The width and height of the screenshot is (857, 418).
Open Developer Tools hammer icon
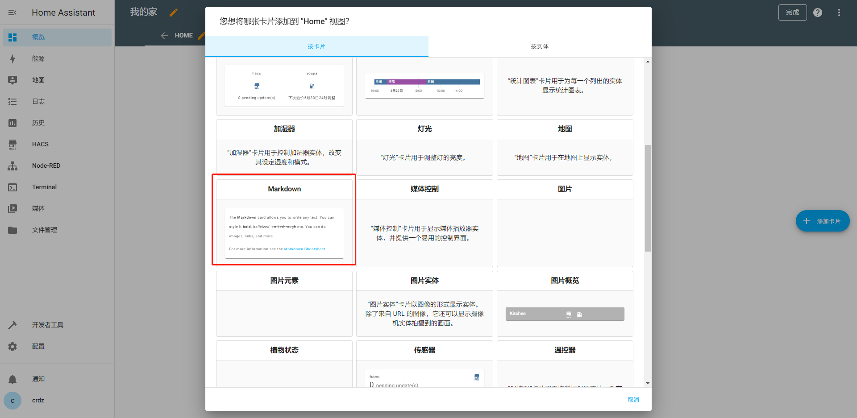pyautogui.click(x=12, y=325)
